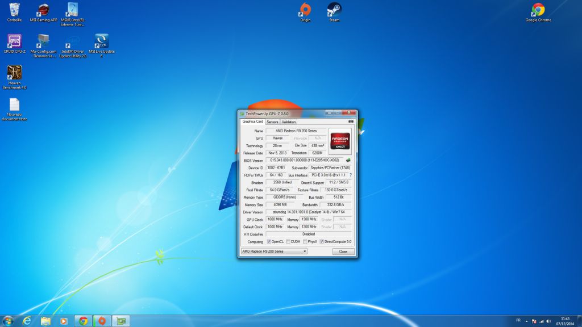
Task: Click the Bandwidth value 332.8 GB/s
Action: (x=335, y=204)
